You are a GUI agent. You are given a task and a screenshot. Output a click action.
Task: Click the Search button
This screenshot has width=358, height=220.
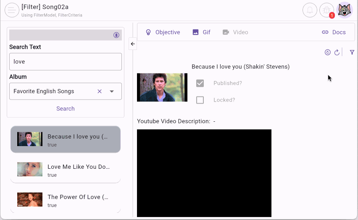66,109
